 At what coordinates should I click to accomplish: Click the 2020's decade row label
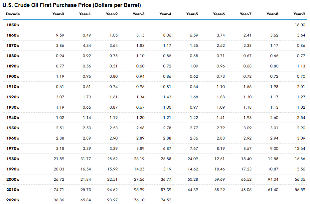(13, 200)
